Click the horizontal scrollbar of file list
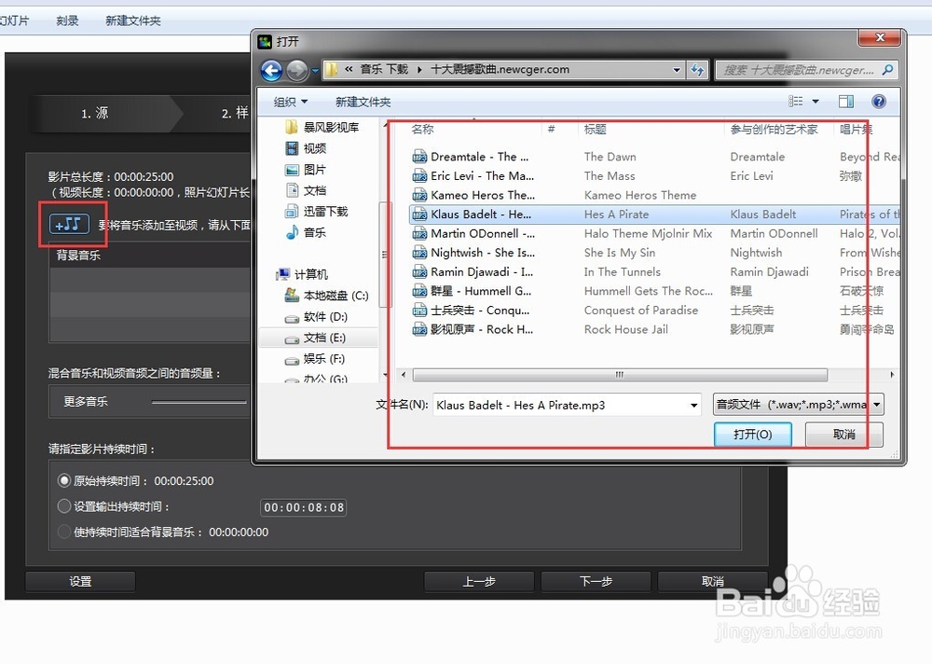The height and width of the screenshot is (664, 932). [620, 375]
